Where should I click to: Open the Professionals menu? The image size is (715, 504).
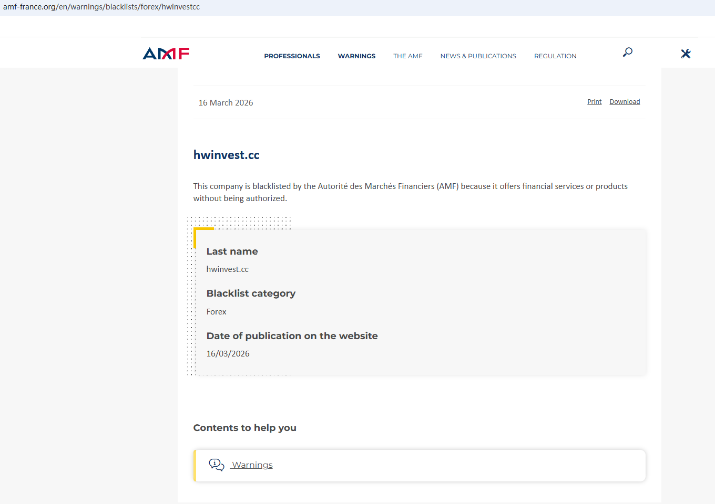pos(292,56)
